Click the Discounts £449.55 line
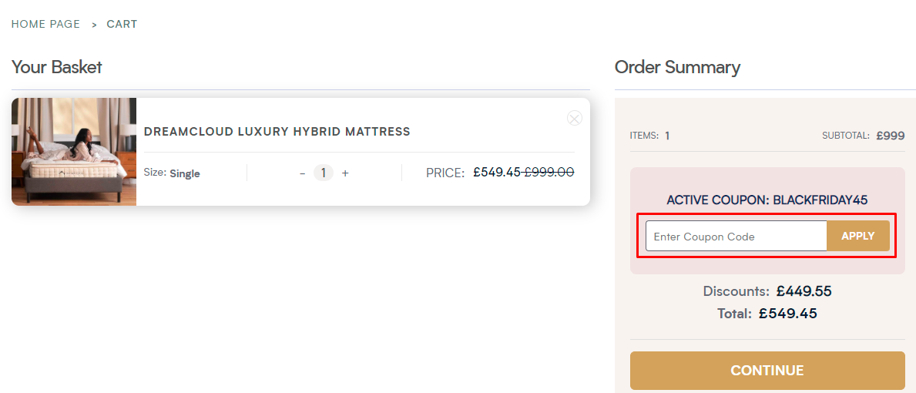 [x=767, y=291]
